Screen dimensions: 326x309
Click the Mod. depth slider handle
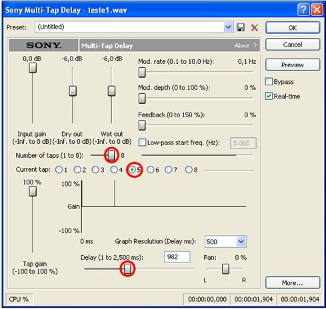142,99
